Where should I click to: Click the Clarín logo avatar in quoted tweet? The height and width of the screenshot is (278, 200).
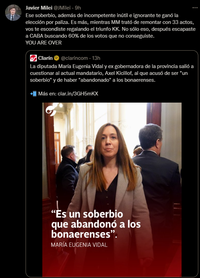tap(33, 58)
